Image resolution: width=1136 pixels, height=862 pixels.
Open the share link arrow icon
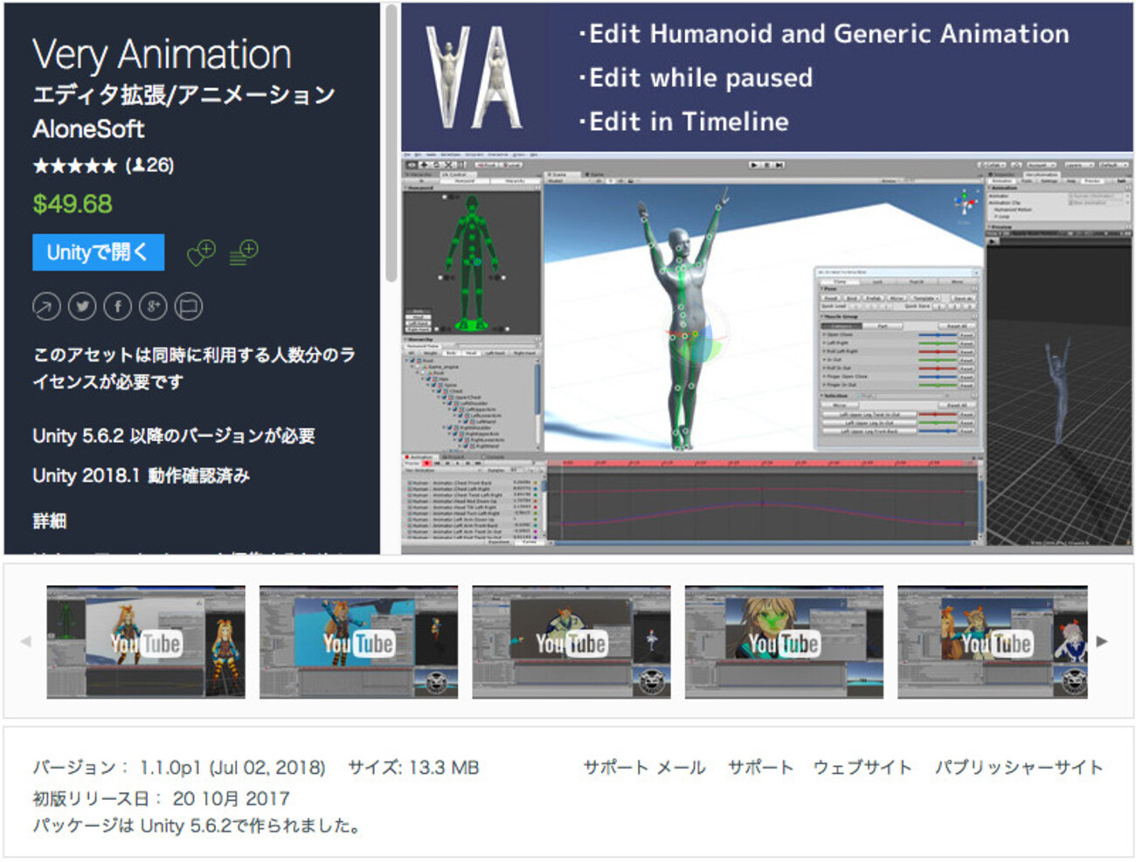(46, 307)
